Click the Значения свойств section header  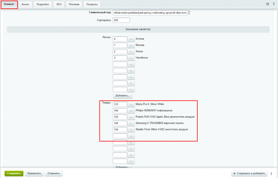click(138, 29)
